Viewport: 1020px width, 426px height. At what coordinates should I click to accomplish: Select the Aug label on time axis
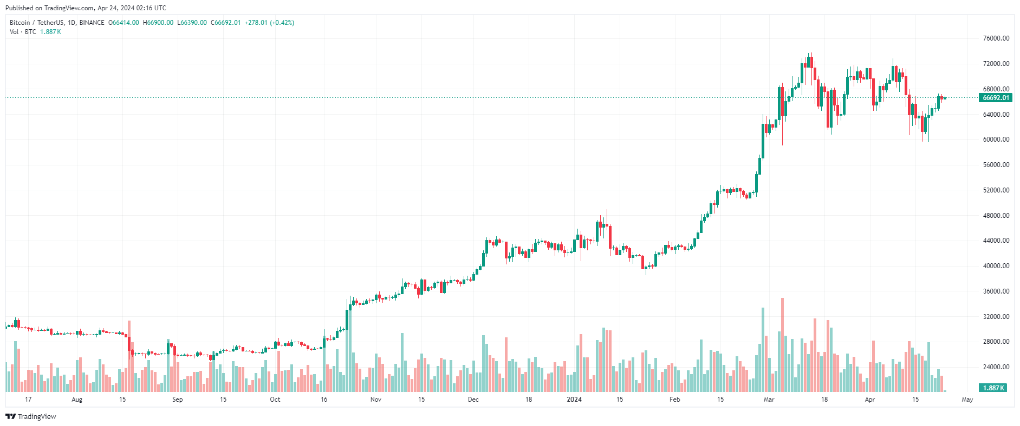(77, 400)
